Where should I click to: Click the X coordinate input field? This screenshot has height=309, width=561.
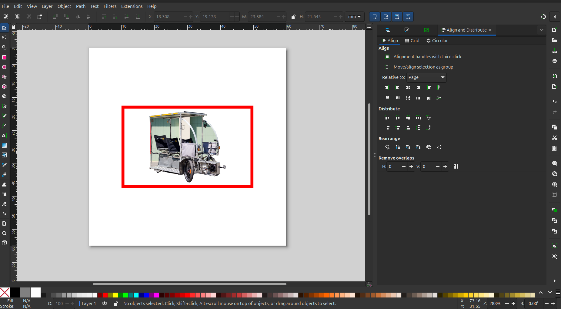click(169, 17)
